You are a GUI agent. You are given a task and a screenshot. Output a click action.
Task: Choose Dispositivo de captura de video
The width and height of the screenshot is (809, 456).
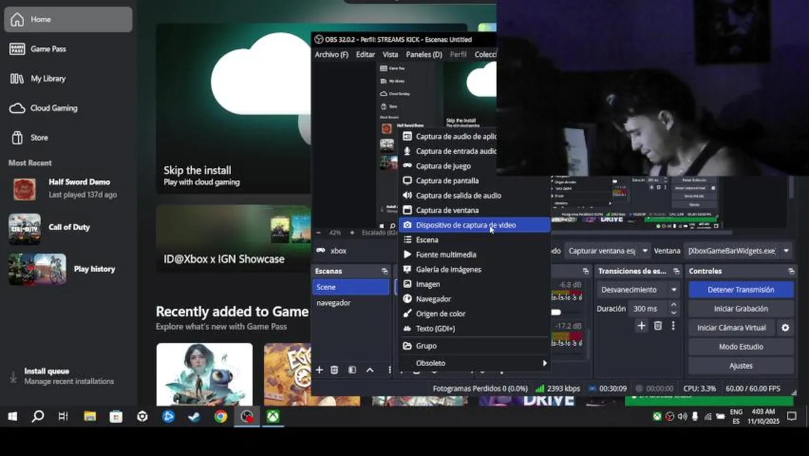coord(474,225)
